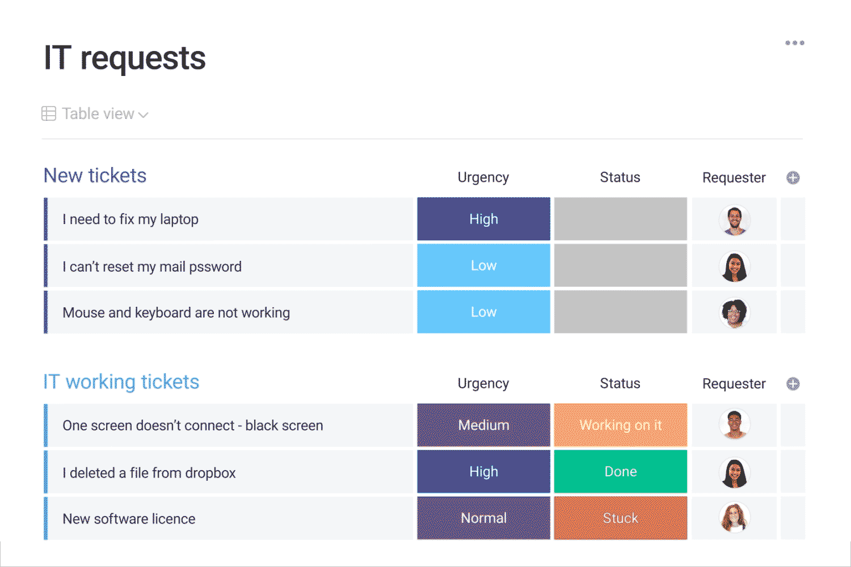This screenshot has height=567, width=851.
Task: Click requester avatar for mail password ticket
Action: coord(735,266)
